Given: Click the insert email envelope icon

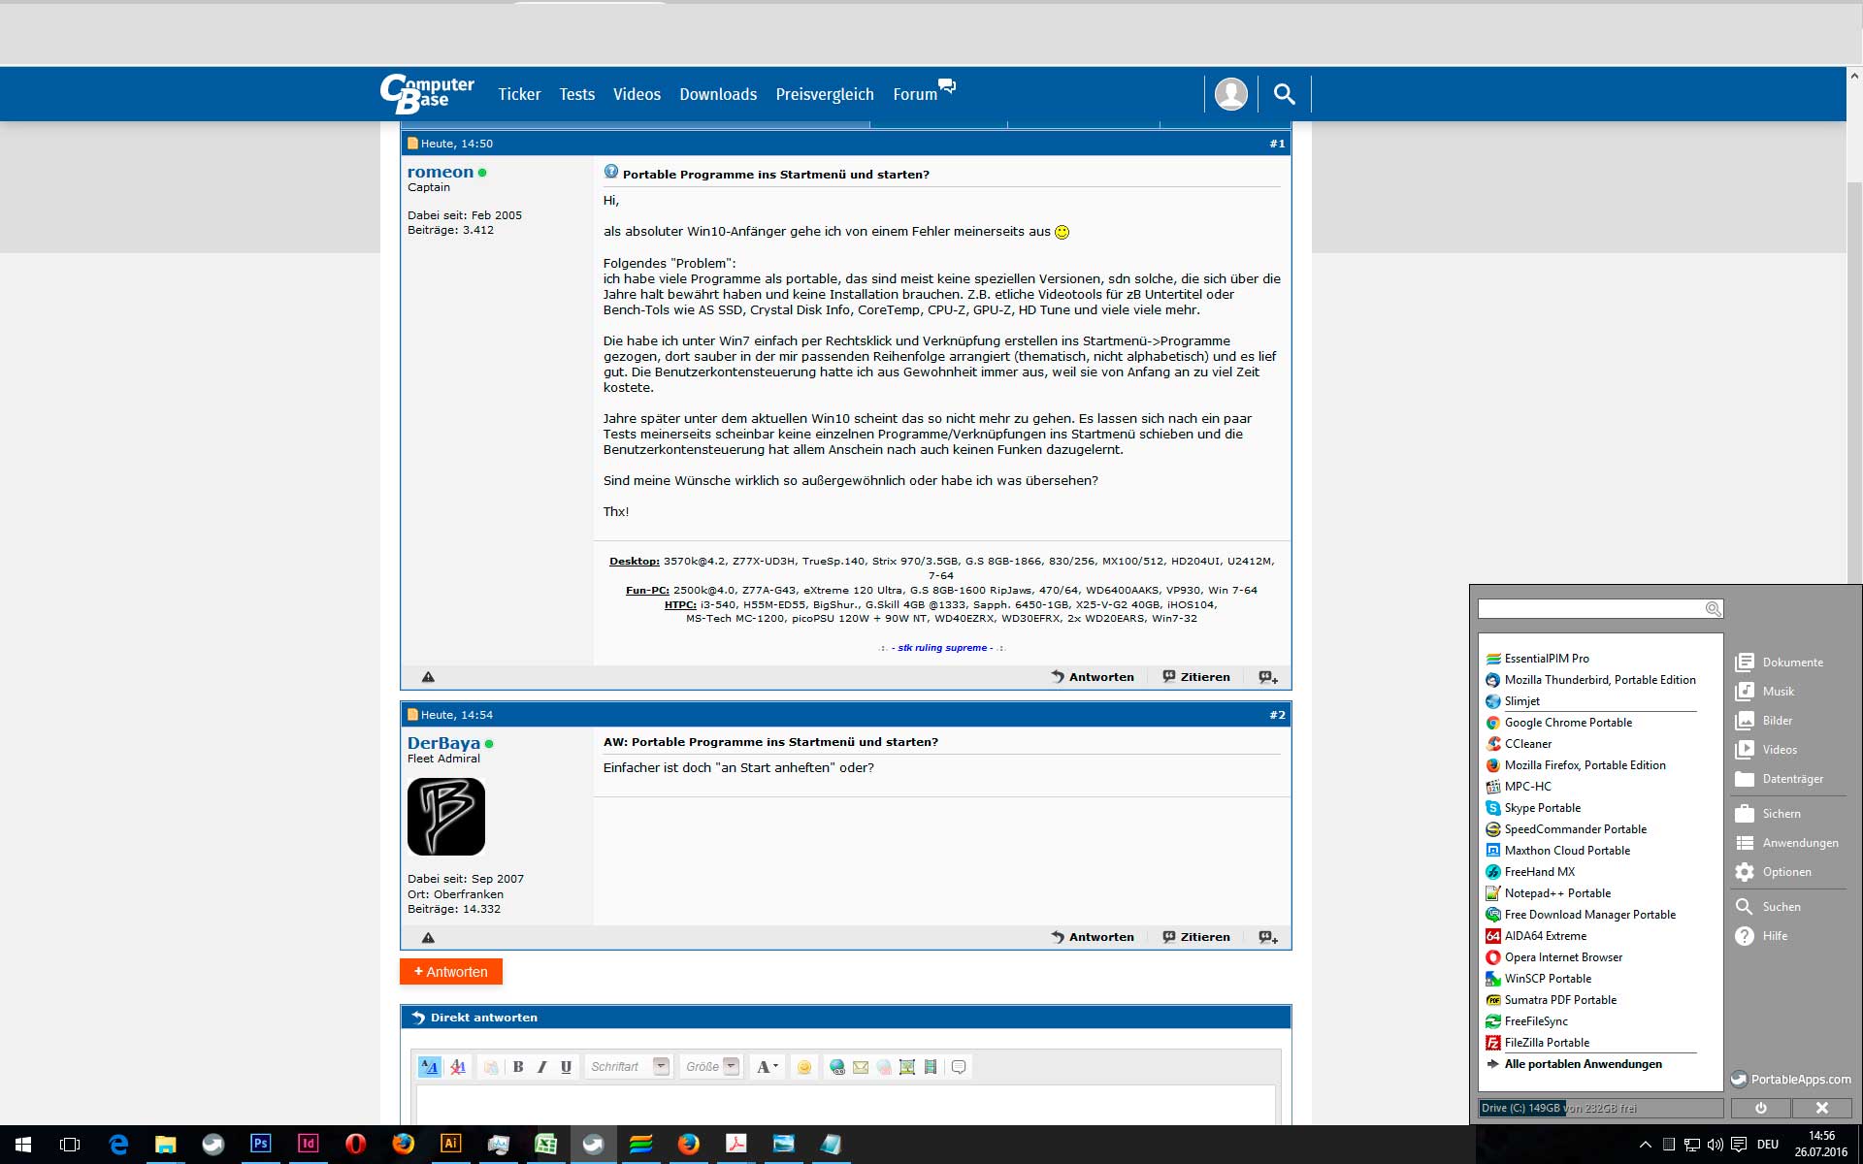Looking at the screenshot, I should (861, 1067).
